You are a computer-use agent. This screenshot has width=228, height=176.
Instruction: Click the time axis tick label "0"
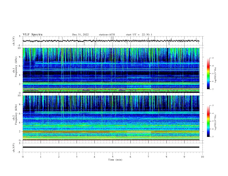(x=23, y=157)
